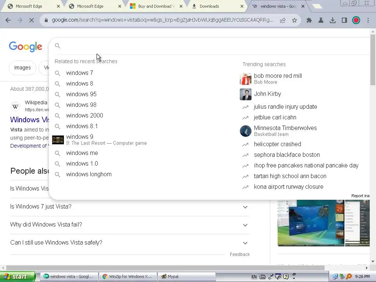Click the Images filter chip
This screenshot has width=376, height=282.
click(x=22, y=68)
